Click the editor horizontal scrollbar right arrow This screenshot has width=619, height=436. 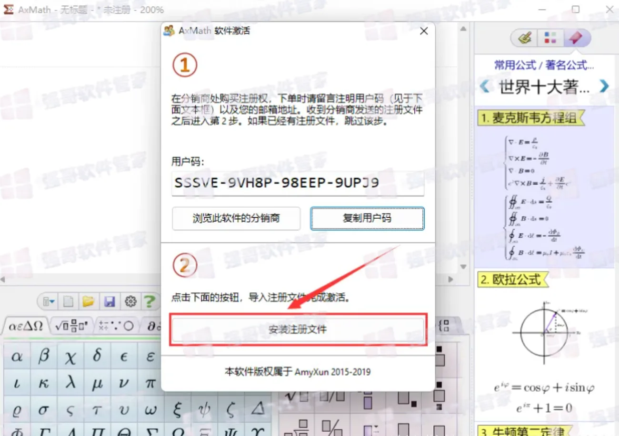(x=451, y=280)
